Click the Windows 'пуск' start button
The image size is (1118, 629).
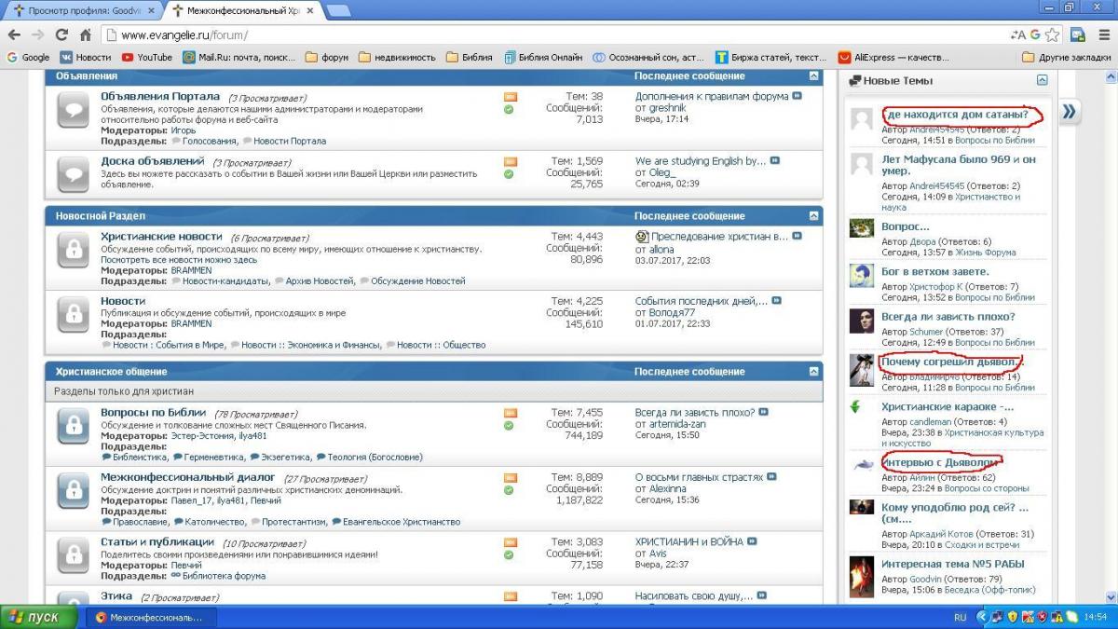(x=34, y=617)
